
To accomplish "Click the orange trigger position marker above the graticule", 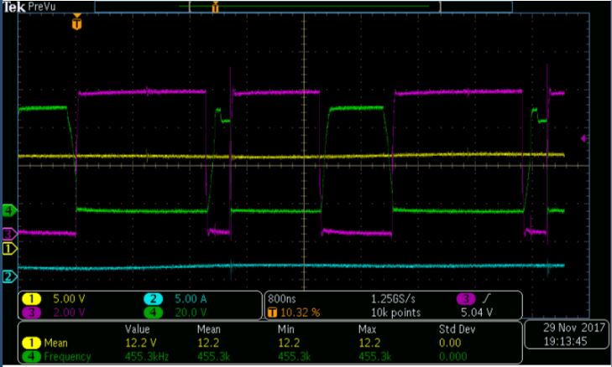I will coord(77,23).
